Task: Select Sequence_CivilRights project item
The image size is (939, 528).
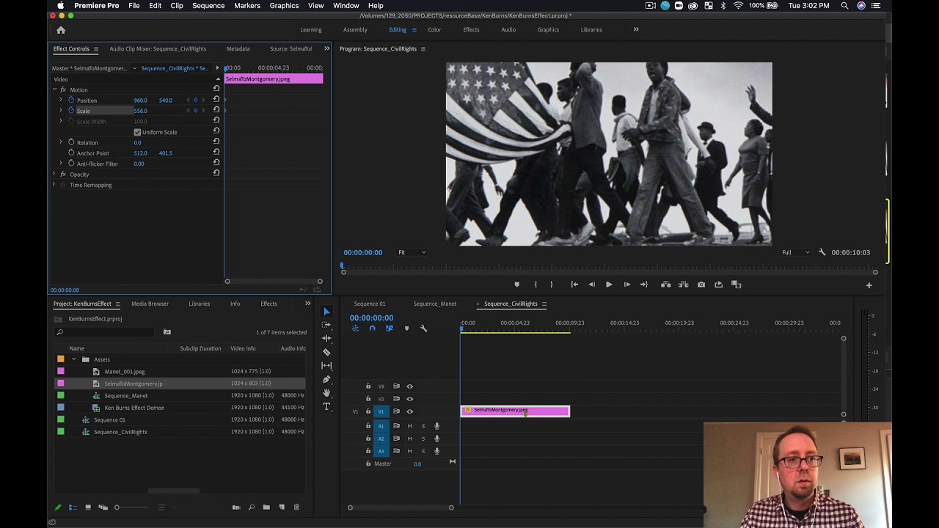Action: [120, 432]
